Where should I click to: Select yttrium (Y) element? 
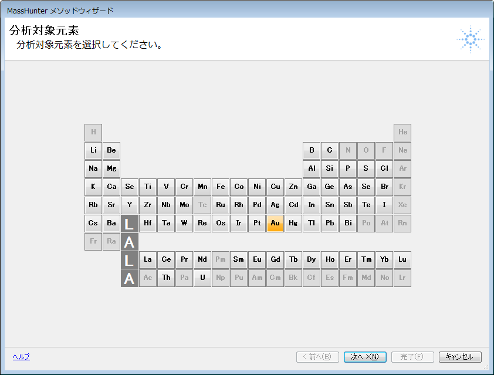tap(130, 205)
